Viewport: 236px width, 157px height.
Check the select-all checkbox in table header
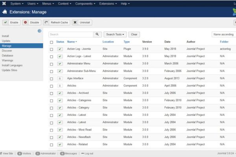[x=52, y=42]
